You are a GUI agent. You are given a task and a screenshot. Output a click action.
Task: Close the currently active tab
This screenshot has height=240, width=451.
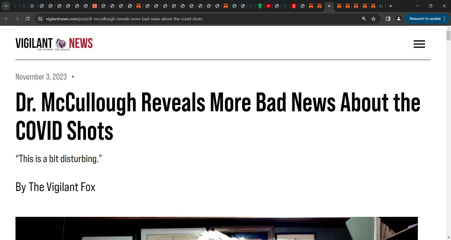click(x=329, y=6)
